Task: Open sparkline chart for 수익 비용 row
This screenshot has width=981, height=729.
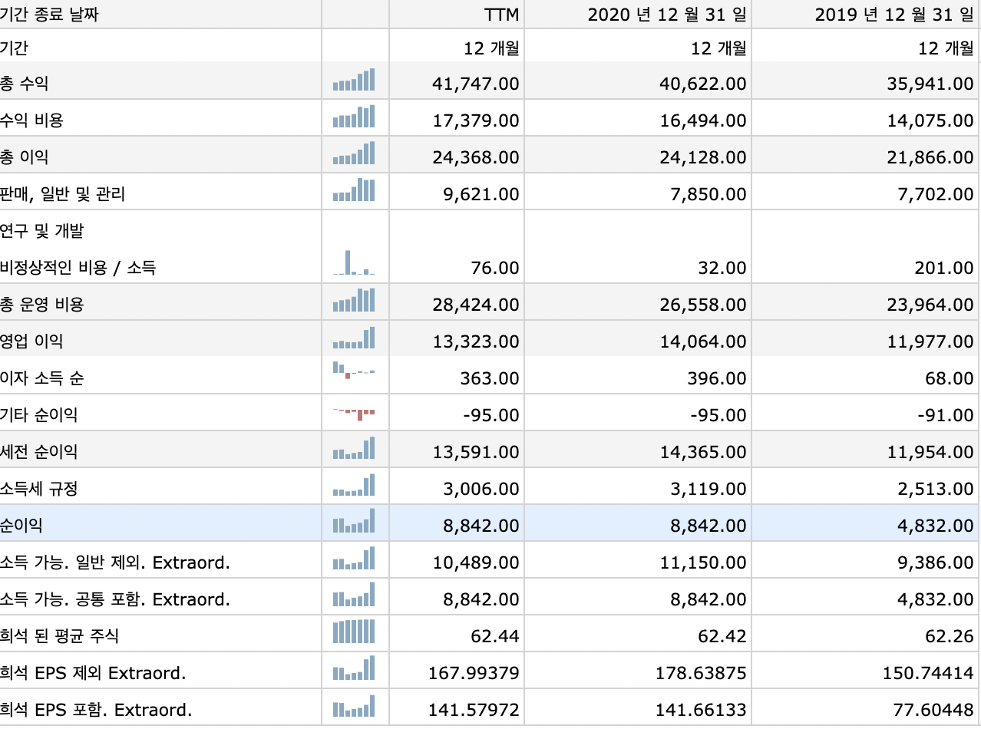Action: pyautogui.click(x=354, y=117)
